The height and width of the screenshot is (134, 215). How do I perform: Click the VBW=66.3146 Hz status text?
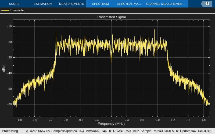tap(99, 131)
